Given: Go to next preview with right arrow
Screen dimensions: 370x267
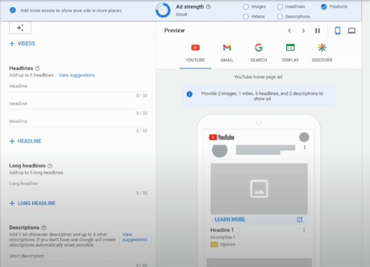Looking at the screenshot, I should 303,31.
